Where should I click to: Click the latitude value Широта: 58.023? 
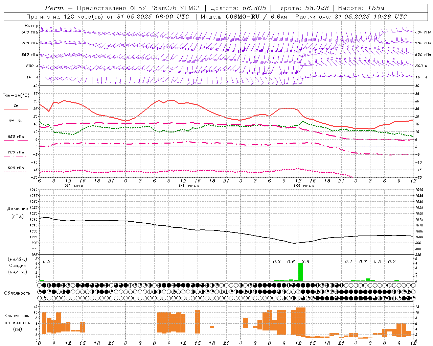[x=302, y=8]
